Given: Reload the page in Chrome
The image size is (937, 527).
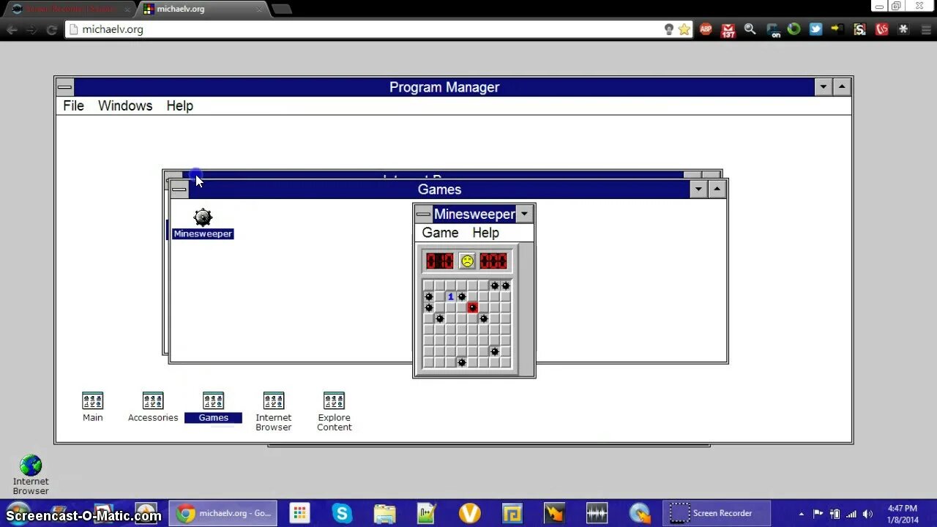Looking at the screenshot, I should (x=51, y=29).
